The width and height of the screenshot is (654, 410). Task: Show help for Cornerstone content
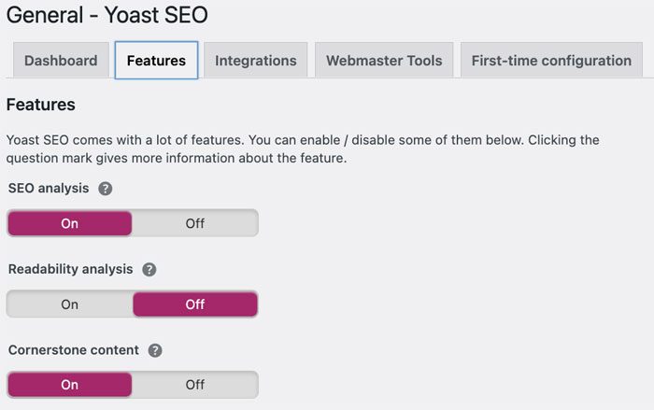pos(155,351)
